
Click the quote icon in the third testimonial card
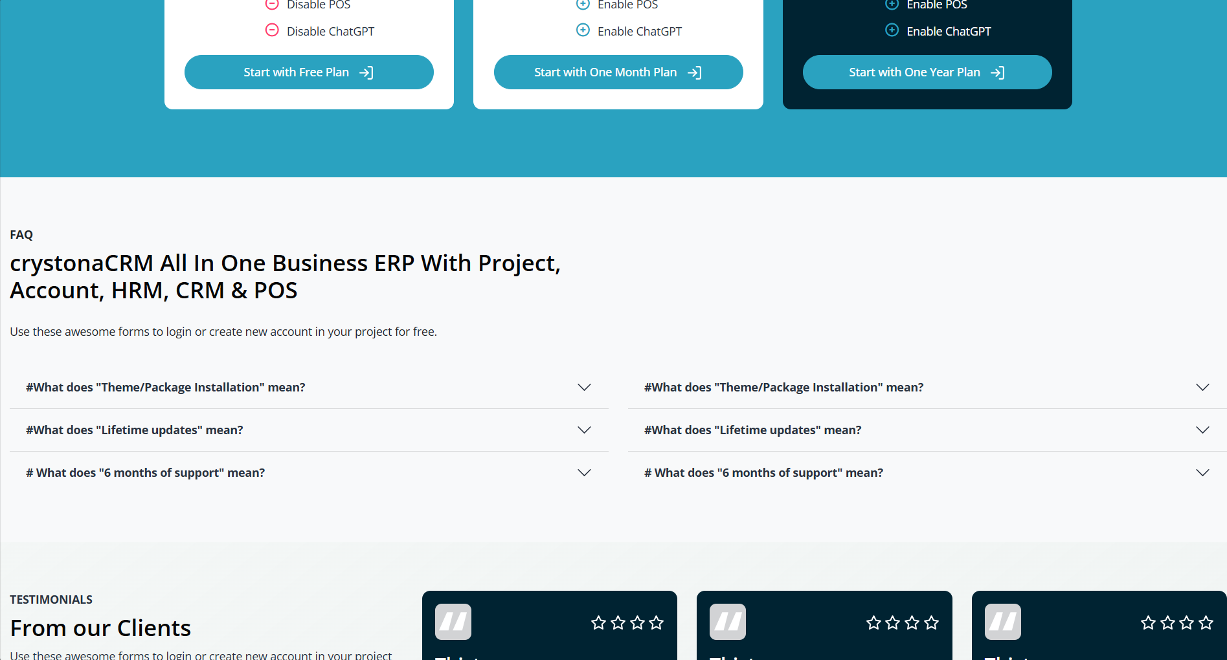coord(1003,622)
